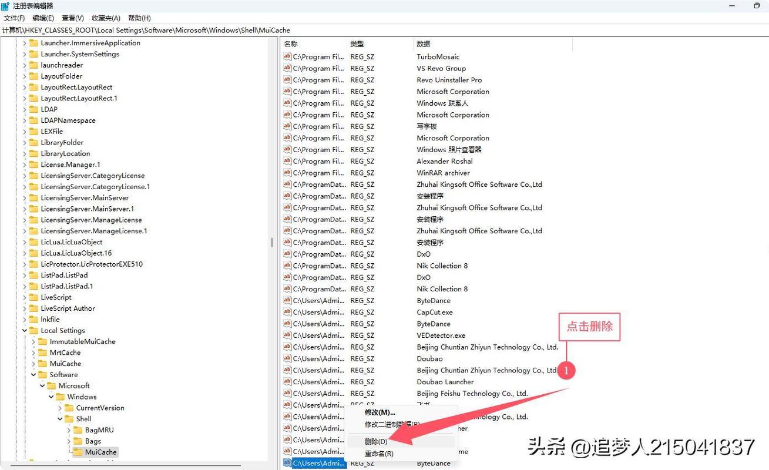The width and height of the screenshot is (769, 470).
Task: Click the REG_SZ cell in TurboMosaic row
Action: tap(362, 57)
